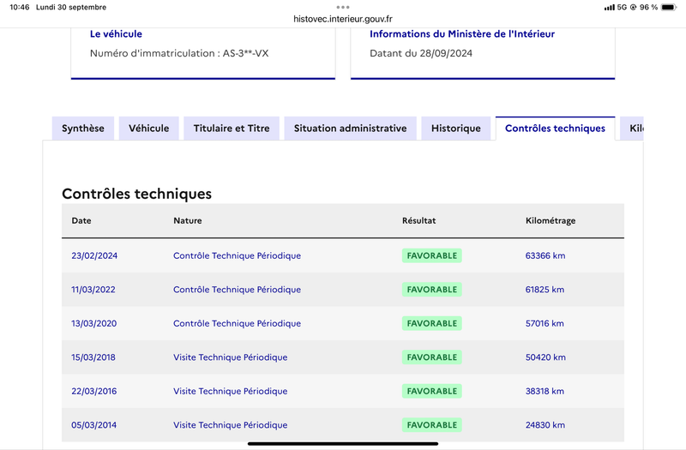Click the 61825 km mileage value

click(x=545, y=290)
